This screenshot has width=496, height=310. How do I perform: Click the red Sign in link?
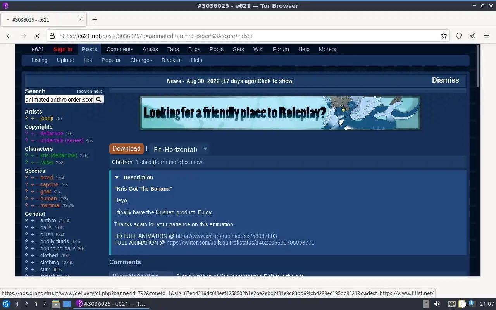(x=63, y=49)
